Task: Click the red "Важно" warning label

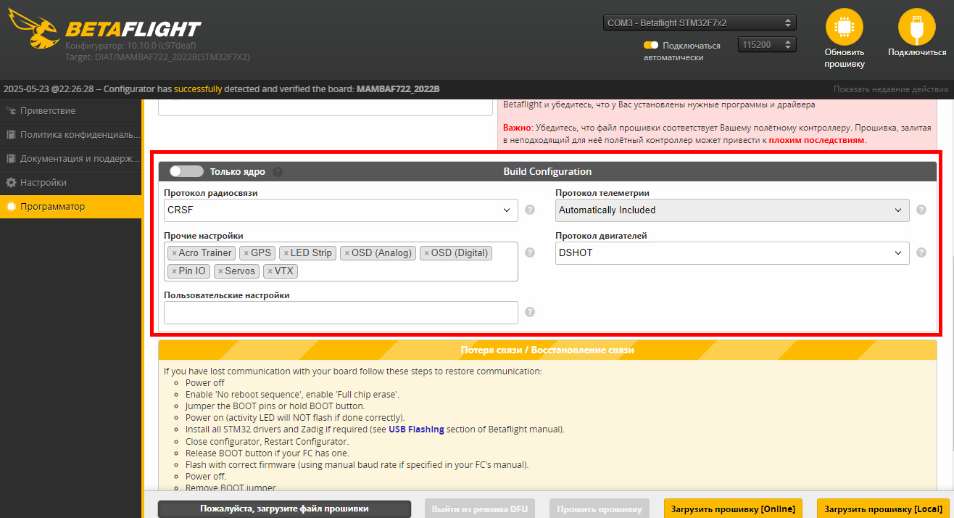Action: [x=517, y=128]
